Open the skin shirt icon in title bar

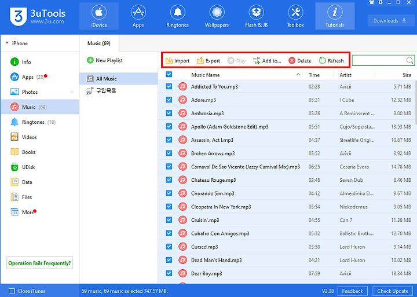click(x=372, y=2)
